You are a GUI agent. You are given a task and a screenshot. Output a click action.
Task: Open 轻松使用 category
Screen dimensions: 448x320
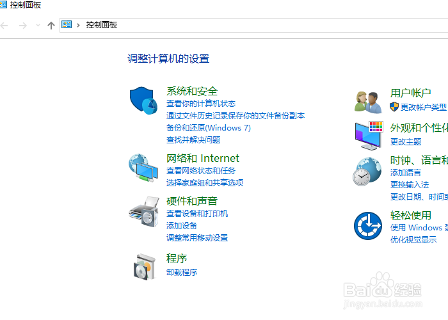click(x=411, y=216)
